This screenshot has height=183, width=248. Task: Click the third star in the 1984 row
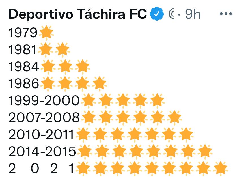pos(82,66)
